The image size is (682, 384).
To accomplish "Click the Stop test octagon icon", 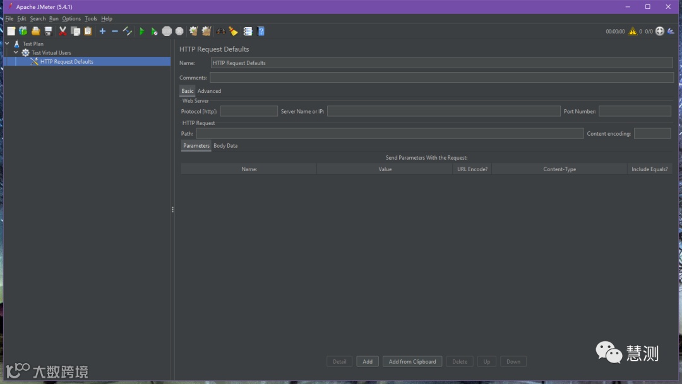I will (167, 31).
